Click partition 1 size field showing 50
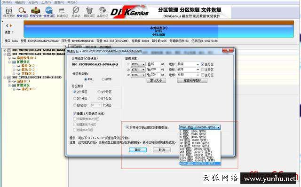This screenshot has width=301, height=187. [155, 64]
